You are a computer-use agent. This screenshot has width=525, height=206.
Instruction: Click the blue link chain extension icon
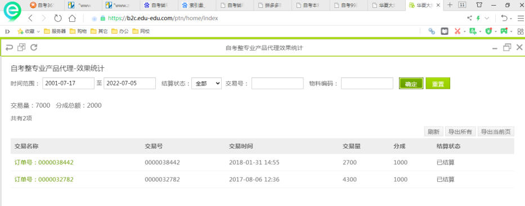pyautogui.click(x=432, y=31)
